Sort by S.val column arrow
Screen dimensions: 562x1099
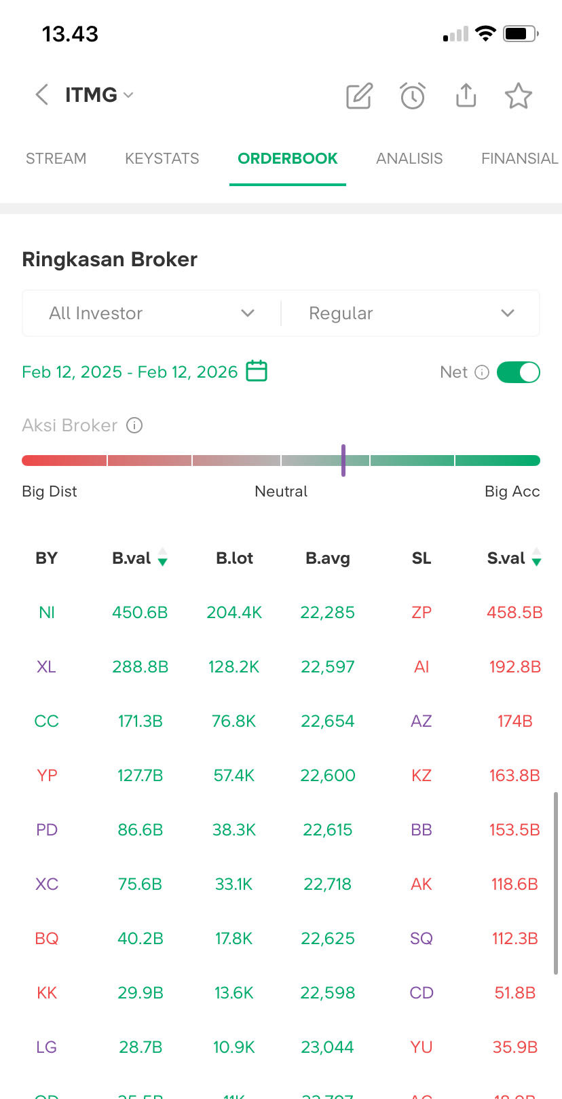click(536, 558)
